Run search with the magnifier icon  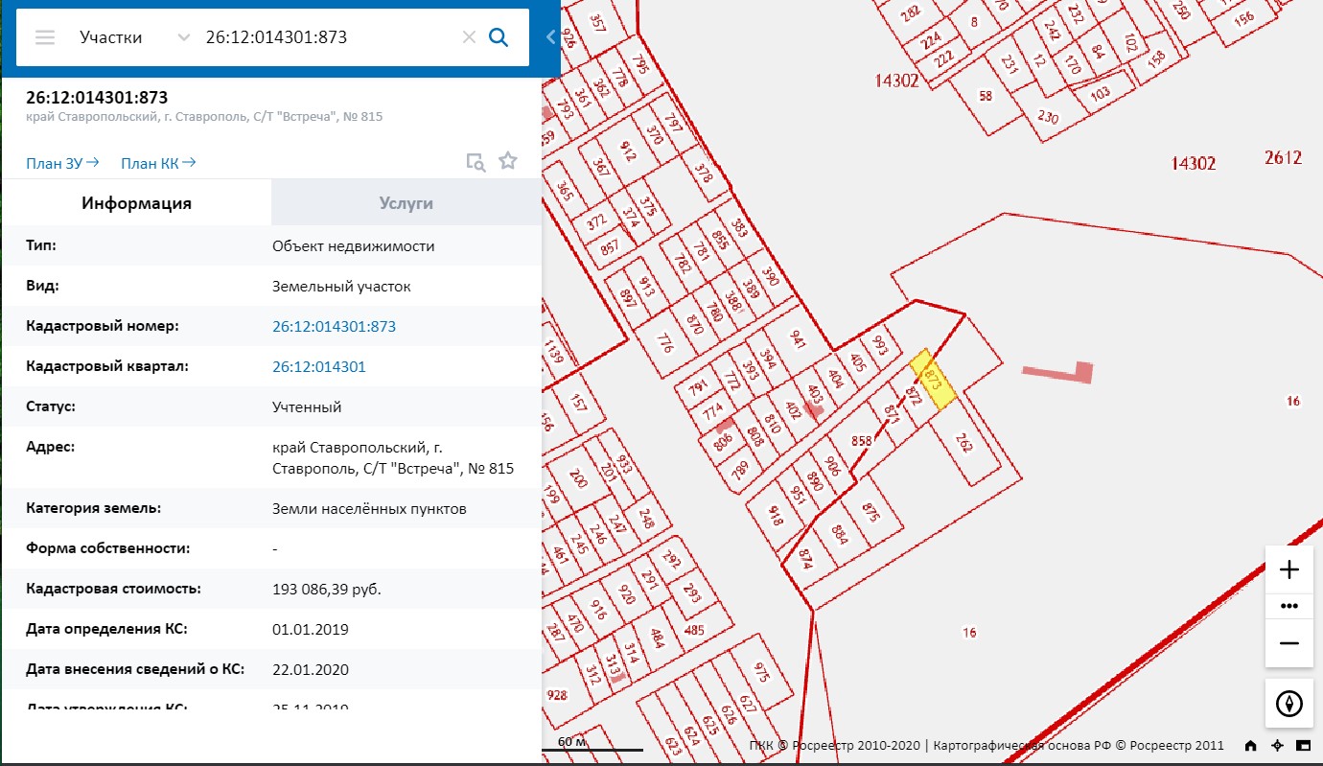pyautogui.click(x=499, y=37)
